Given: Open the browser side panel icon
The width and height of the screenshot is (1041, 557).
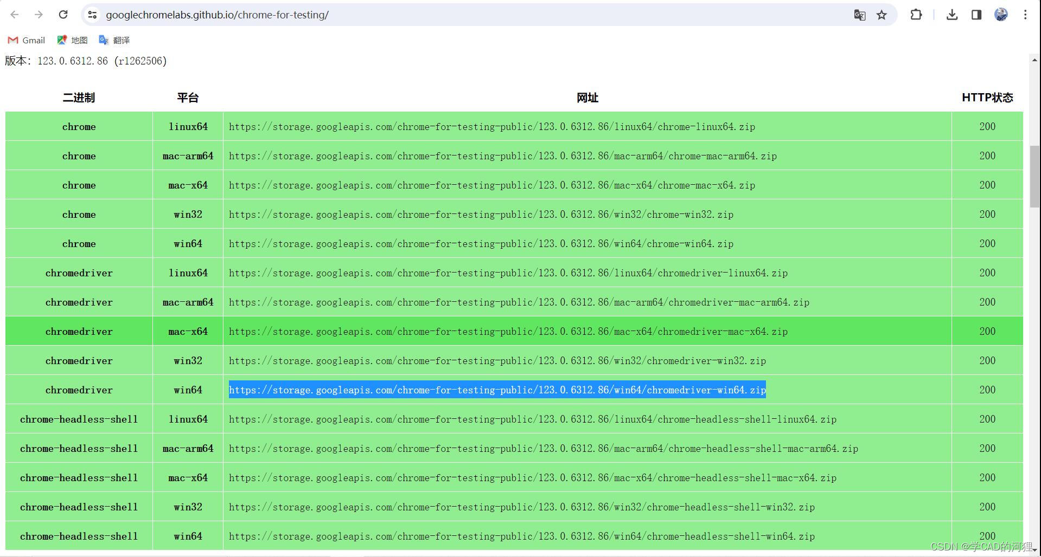Looking at the screenshot, I should coord(976,15).
